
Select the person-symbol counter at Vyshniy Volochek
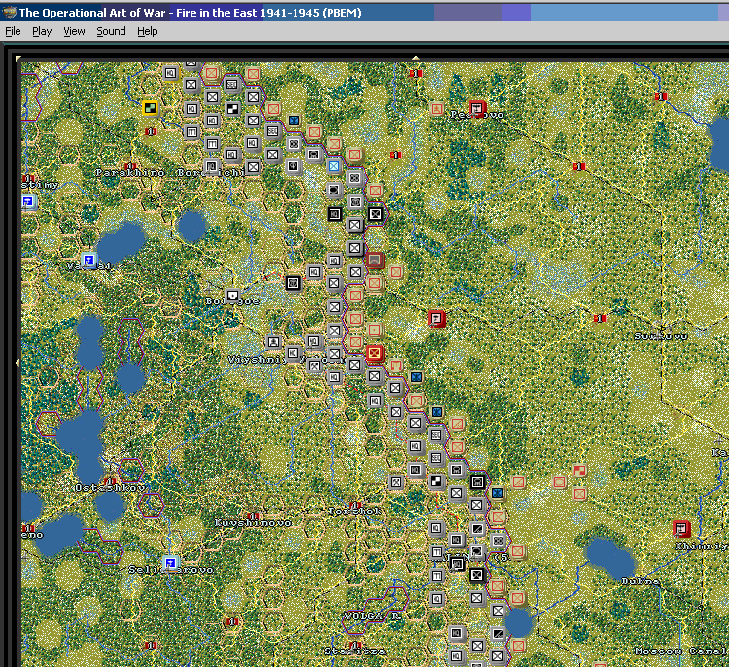pos(273,342)
